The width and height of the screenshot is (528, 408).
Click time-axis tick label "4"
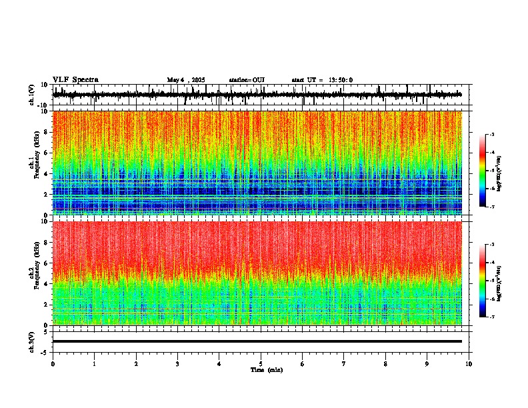coord(219,364)
